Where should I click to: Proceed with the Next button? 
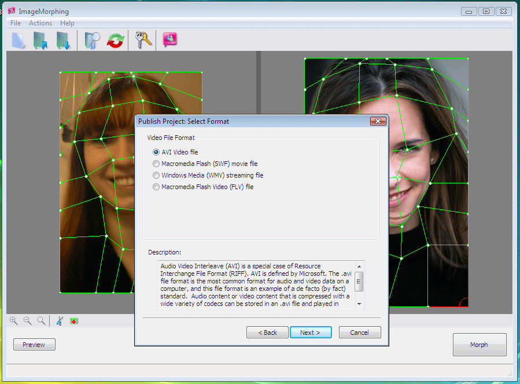[311, 333]
